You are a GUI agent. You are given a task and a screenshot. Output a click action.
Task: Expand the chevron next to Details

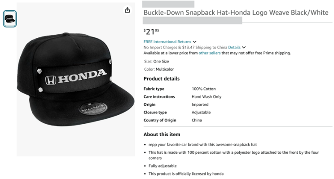244,47
